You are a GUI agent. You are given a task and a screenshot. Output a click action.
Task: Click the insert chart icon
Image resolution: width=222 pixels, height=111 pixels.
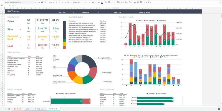[141, 2]
